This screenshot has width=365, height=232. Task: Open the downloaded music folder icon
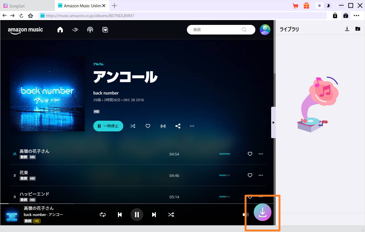[358, 29]
